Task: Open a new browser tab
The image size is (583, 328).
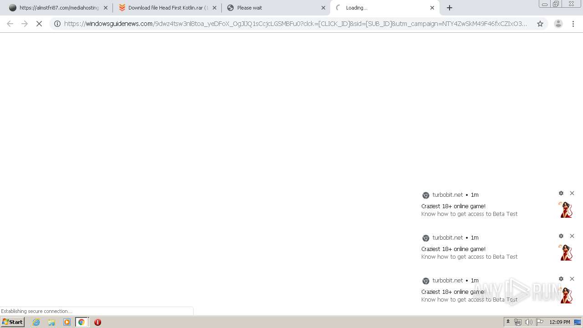Action: tap(450, 8)
